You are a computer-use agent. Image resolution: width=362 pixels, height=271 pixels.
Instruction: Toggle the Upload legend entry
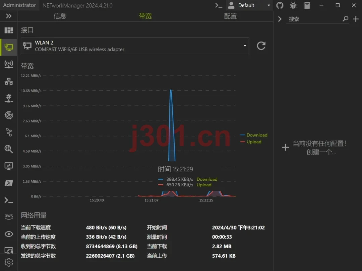coord(251,142)
